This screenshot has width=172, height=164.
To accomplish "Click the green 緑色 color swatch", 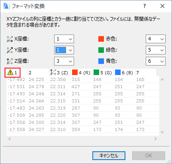I will tap(101, 50).
